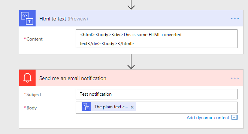
Task: Click the Subject field label
Action: (x=34, y=95)
